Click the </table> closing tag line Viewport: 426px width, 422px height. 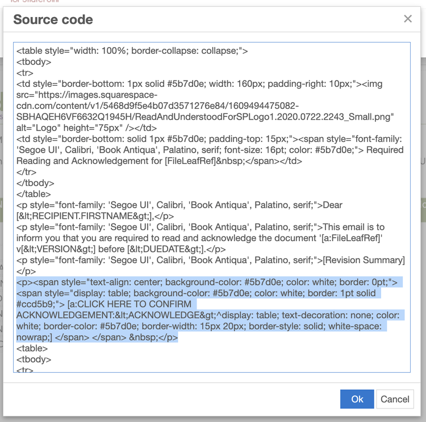[34, 194]
